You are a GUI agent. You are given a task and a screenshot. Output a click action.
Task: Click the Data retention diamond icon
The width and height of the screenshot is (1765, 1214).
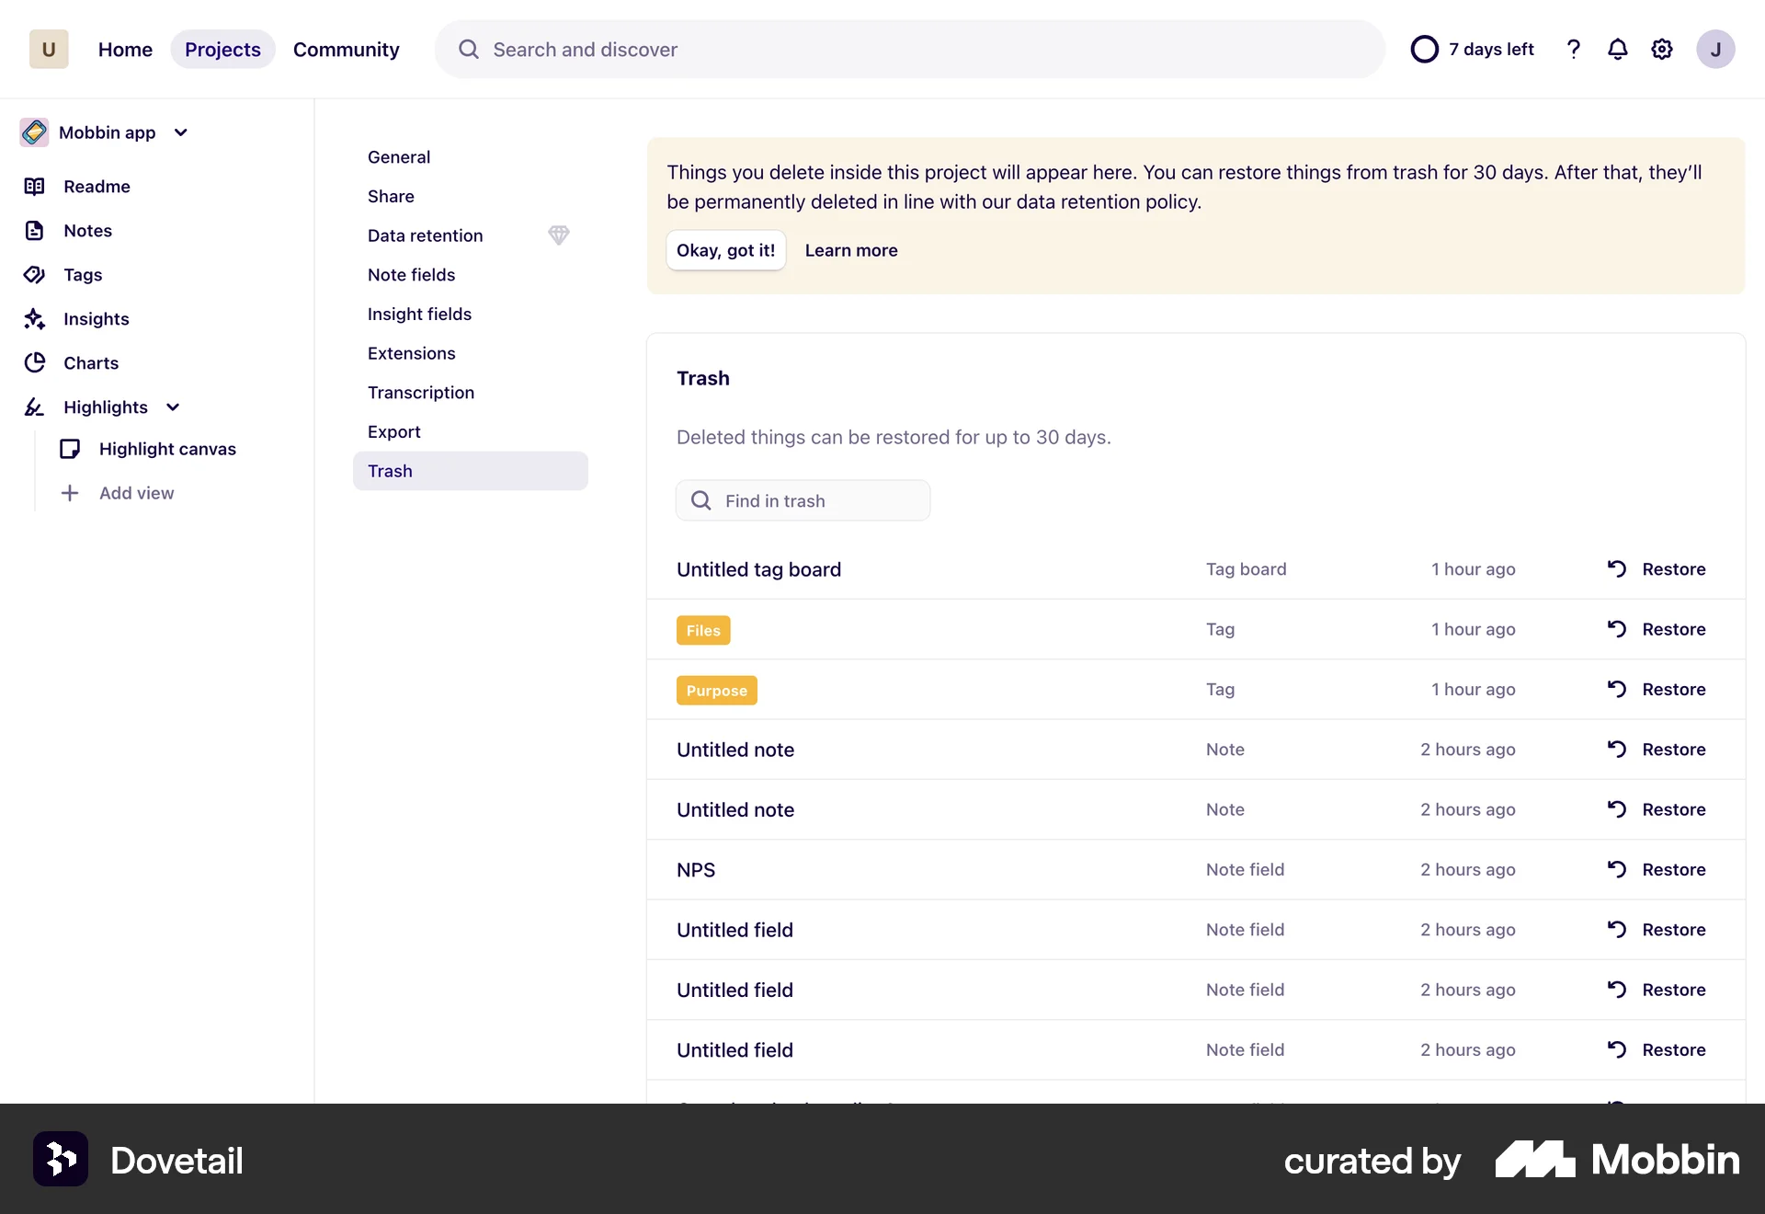[x=558, y=235]
